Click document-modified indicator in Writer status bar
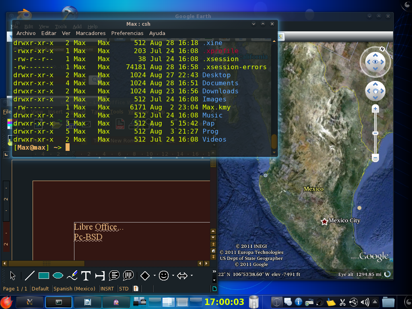Viewport: 412px width, 309px height. point(136,288)
